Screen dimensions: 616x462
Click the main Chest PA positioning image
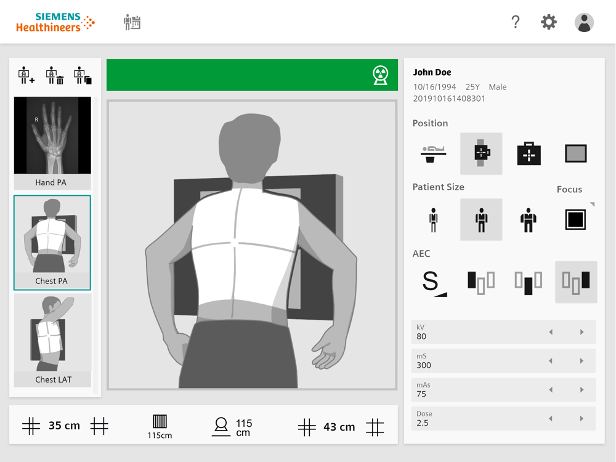tap(252, 245)
